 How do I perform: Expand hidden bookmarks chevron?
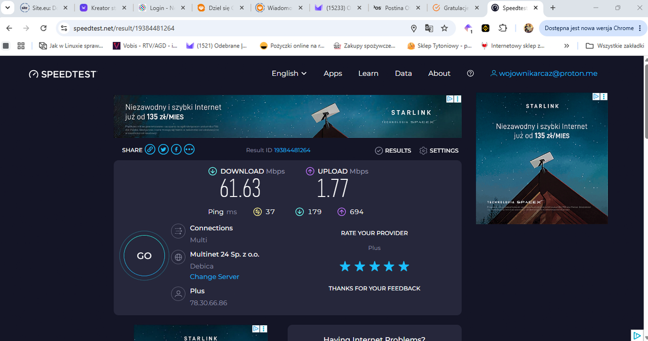(x=566, y=45)
